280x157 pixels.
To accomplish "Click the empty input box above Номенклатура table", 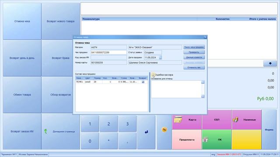I will [179, 9].
